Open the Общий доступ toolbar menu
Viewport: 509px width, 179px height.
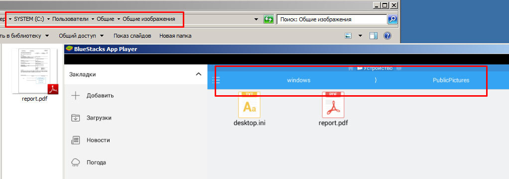tap(81, 36)
